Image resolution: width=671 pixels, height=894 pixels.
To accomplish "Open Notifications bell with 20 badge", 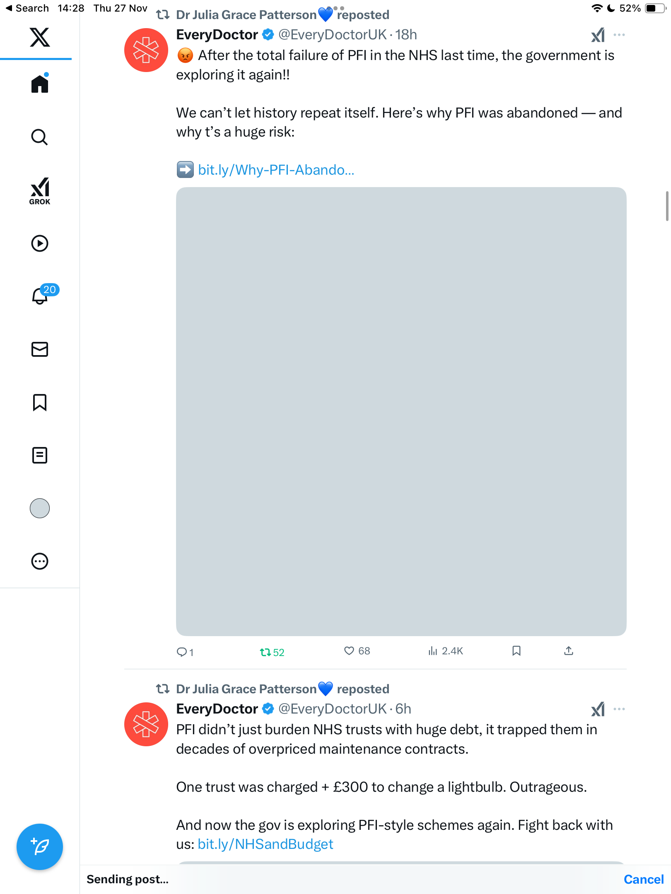I will pyautogui.click(x=41, y=296).
